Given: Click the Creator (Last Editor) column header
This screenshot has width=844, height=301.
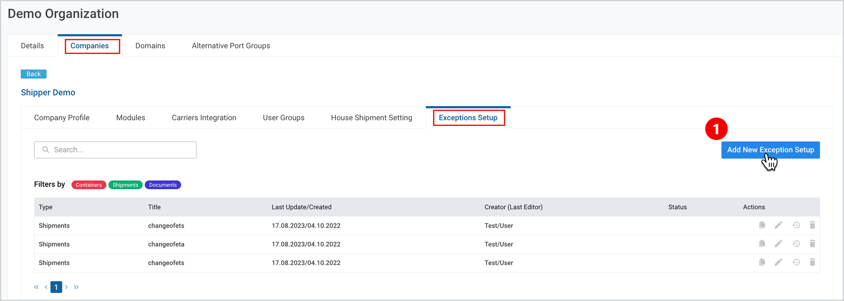Looking at the screenshot, I should pos(513,207).
